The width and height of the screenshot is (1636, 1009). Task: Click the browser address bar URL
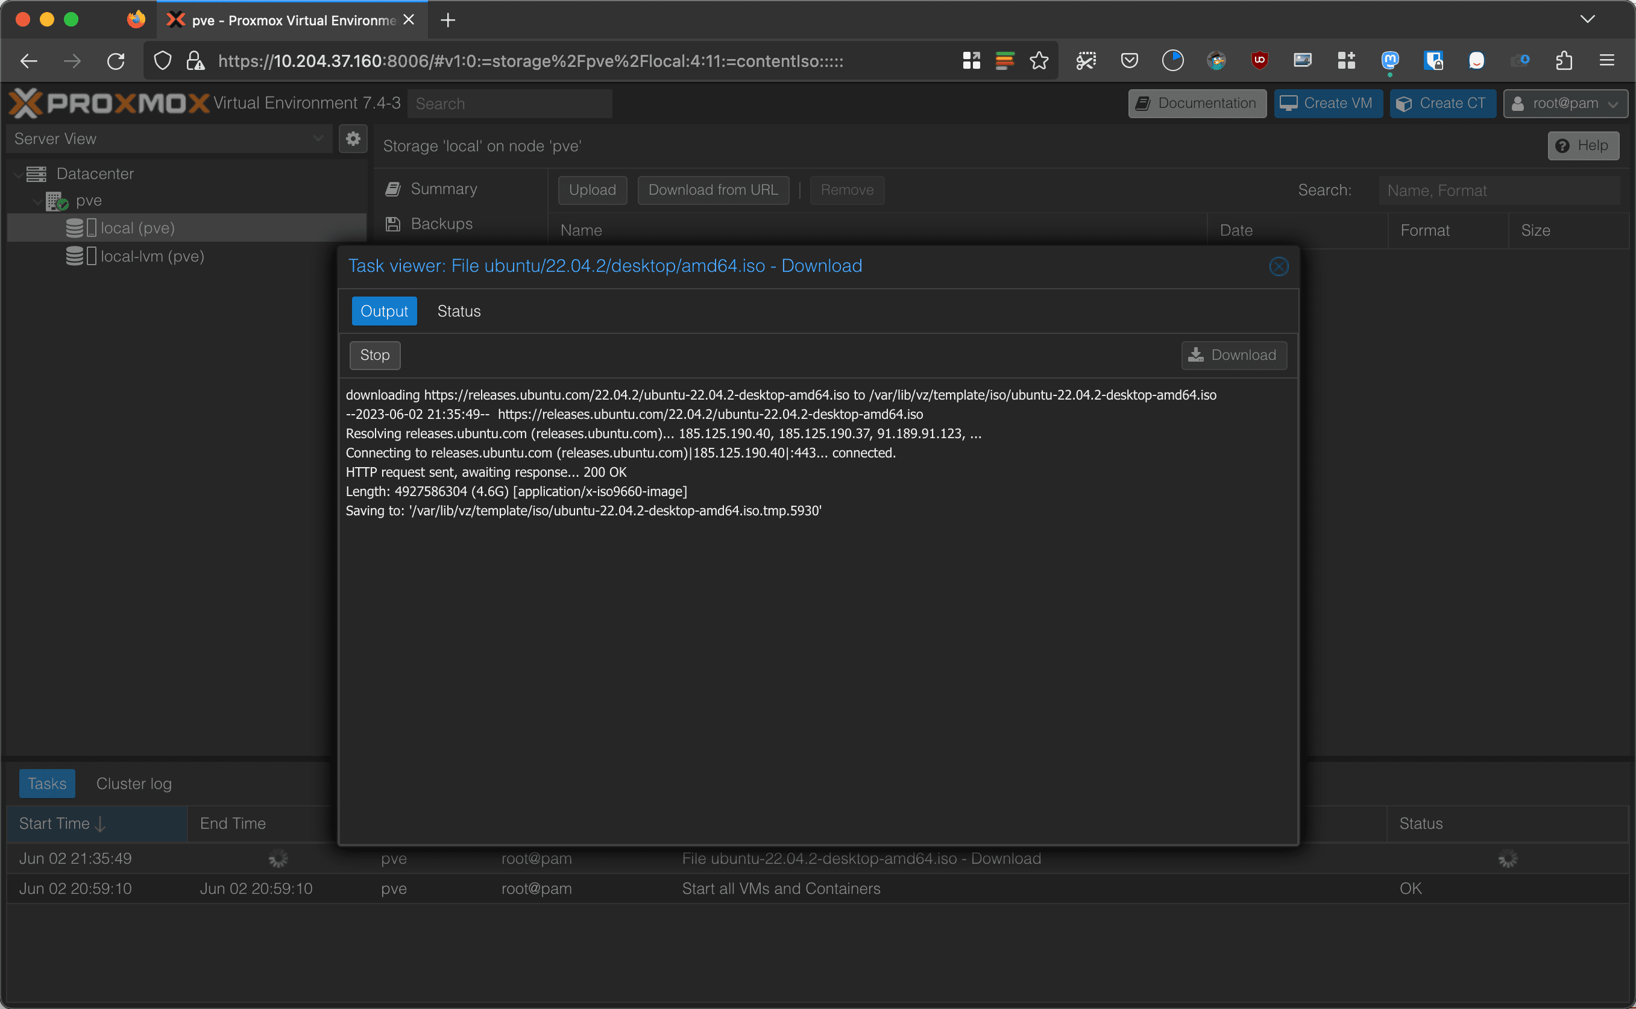(x=530, y=61)
